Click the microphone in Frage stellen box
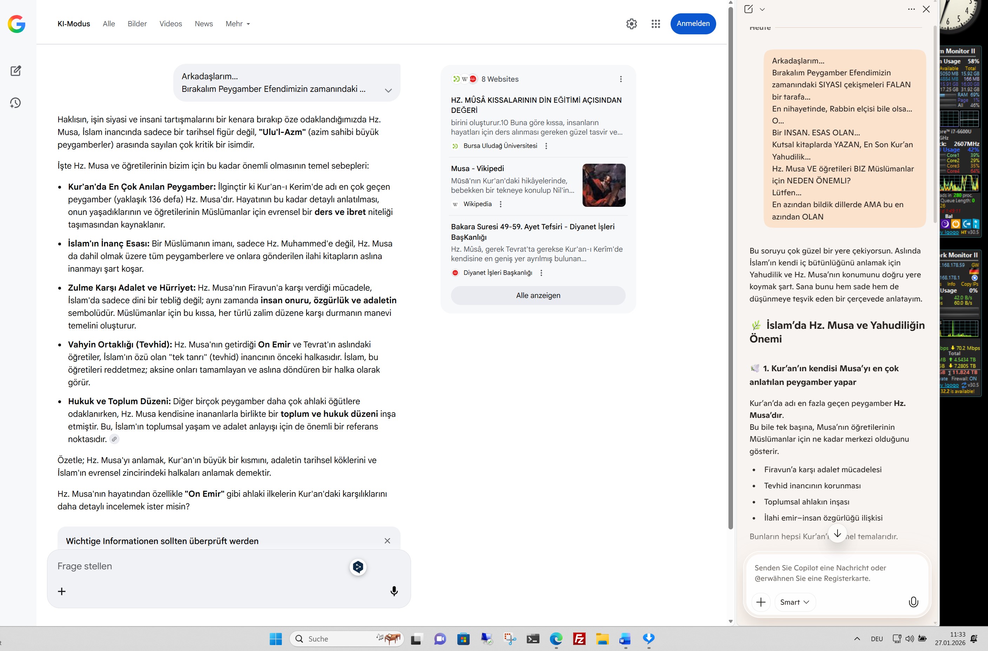The height and width of the screenshot is (651, 988). point(394,591)
